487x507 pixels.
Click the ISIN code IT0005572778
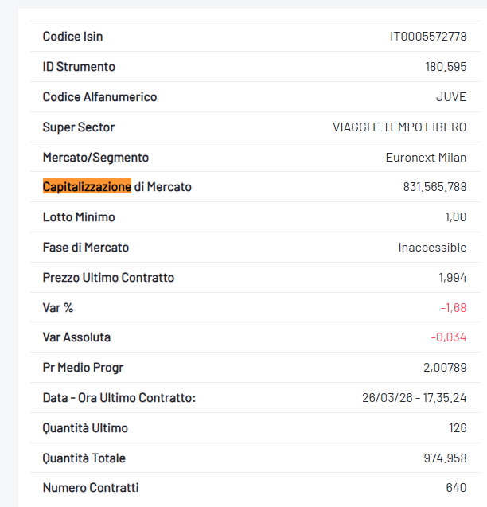427,37
